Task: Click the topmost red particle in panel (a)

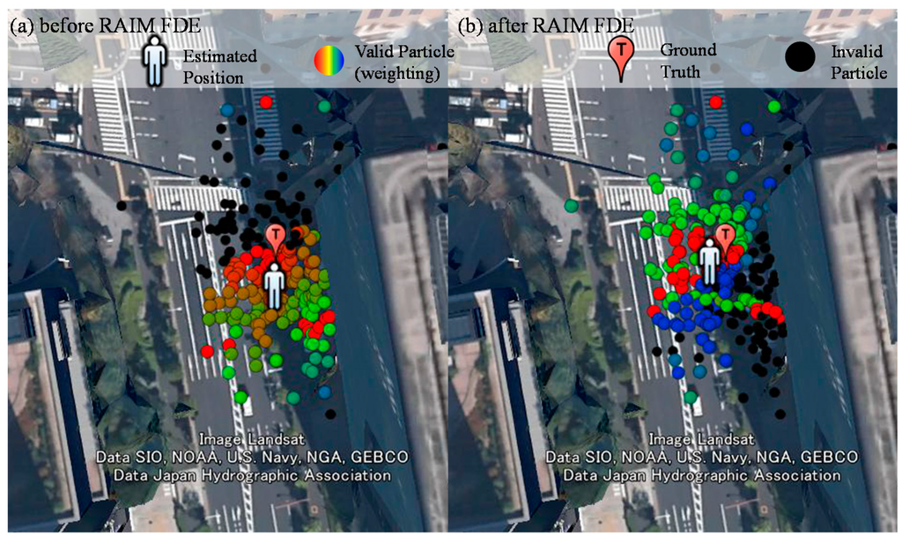Action: pos(266,102)
